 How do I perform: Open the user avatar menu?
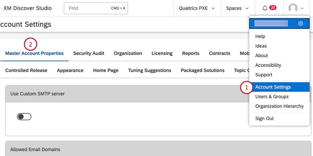293,8
